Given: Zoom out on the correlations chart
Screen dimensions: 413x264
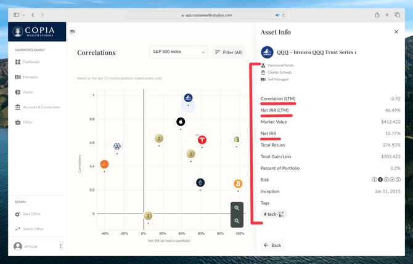Looking at the screenshot, I should [x=237, y=221].
